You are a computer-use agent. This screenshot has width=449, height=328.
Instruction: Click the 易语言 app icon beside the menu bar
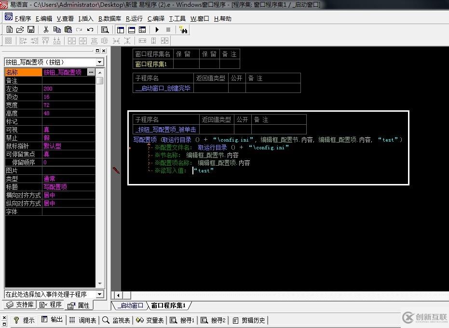[x=9, y=17]
